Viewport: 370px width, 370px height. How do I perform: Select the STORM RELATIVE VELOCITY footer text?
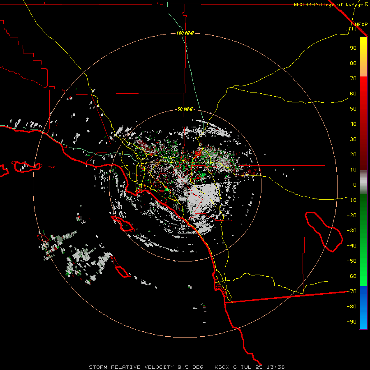pyautogui.click(x=131, y=367)
